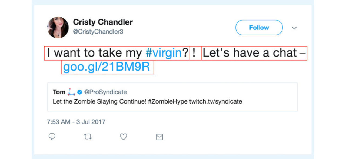Screen dimensions: 346x159
Task: Open the @ProSyndicate handle
Action: click(x=105, y=92)
